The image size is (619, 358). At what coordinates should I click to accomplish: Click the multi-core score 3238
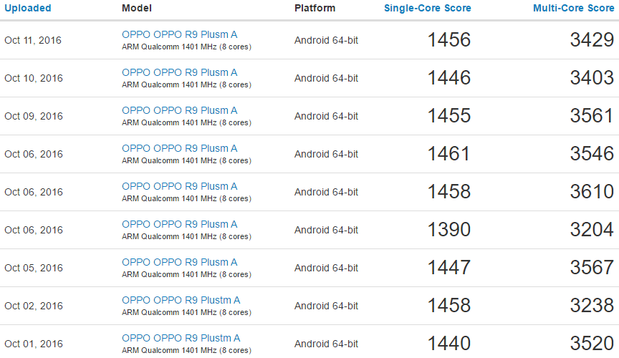click(592, 306)
